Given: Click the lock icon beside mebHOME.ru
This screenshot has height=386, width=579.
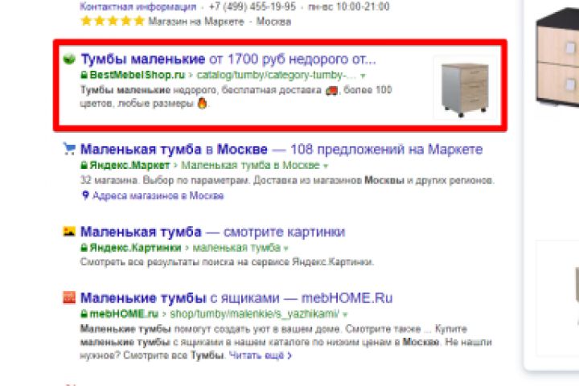Looking at the screenshot, I should click(x=84, y=314).
